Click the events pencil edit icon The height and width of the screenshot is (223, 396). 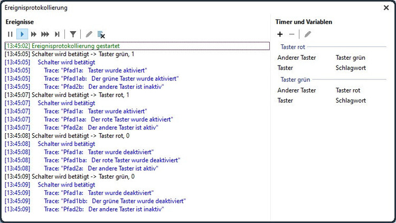(x=89, y=34)
